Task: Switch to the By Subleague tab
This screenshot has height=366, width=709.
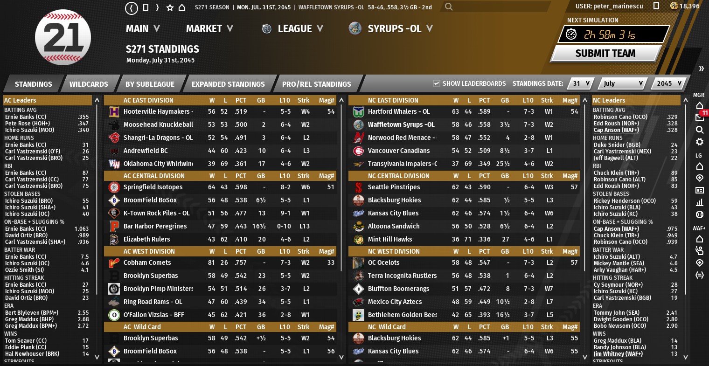Action: point(150,84)
